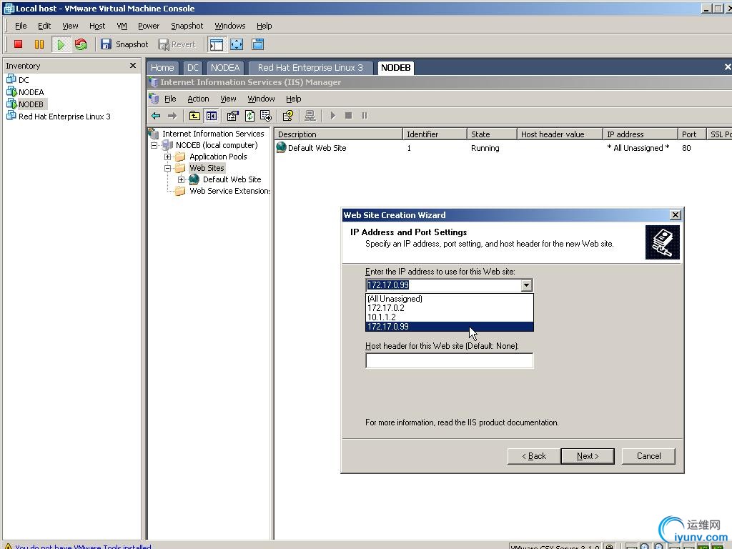Open VMware File menu
Viewport: 732px width, 549px height.
click(x=21, y=26)
